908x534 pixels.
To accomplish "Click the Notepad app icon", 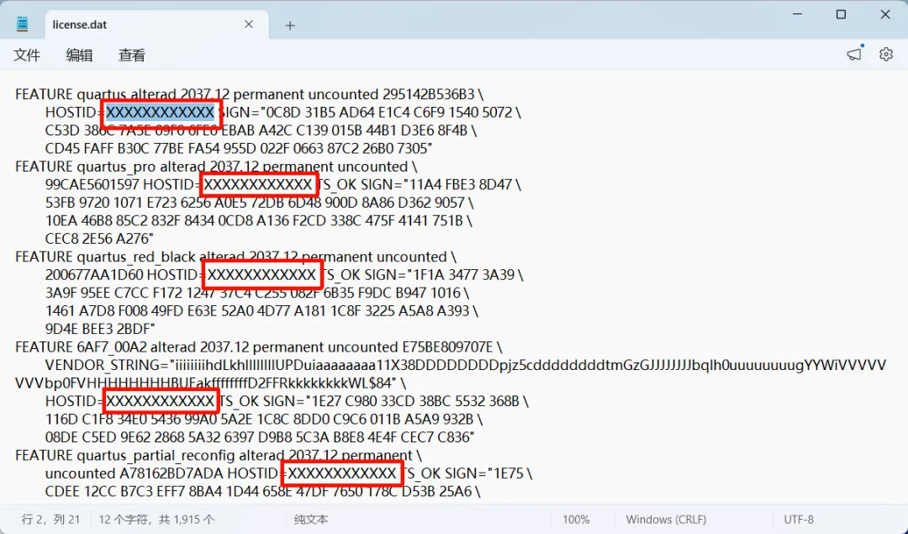I will point(22,24).
